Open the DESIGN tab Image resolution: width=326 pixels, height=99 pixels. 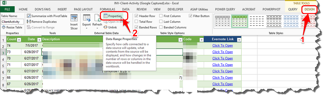coord(309,9)
